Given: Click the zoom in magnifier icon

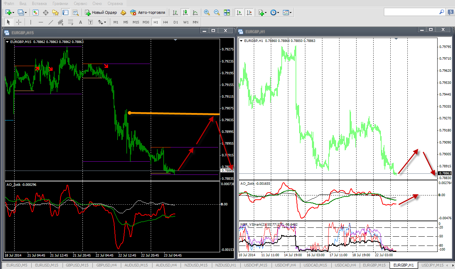Looking at the screenshot, I should click(207, 12).
